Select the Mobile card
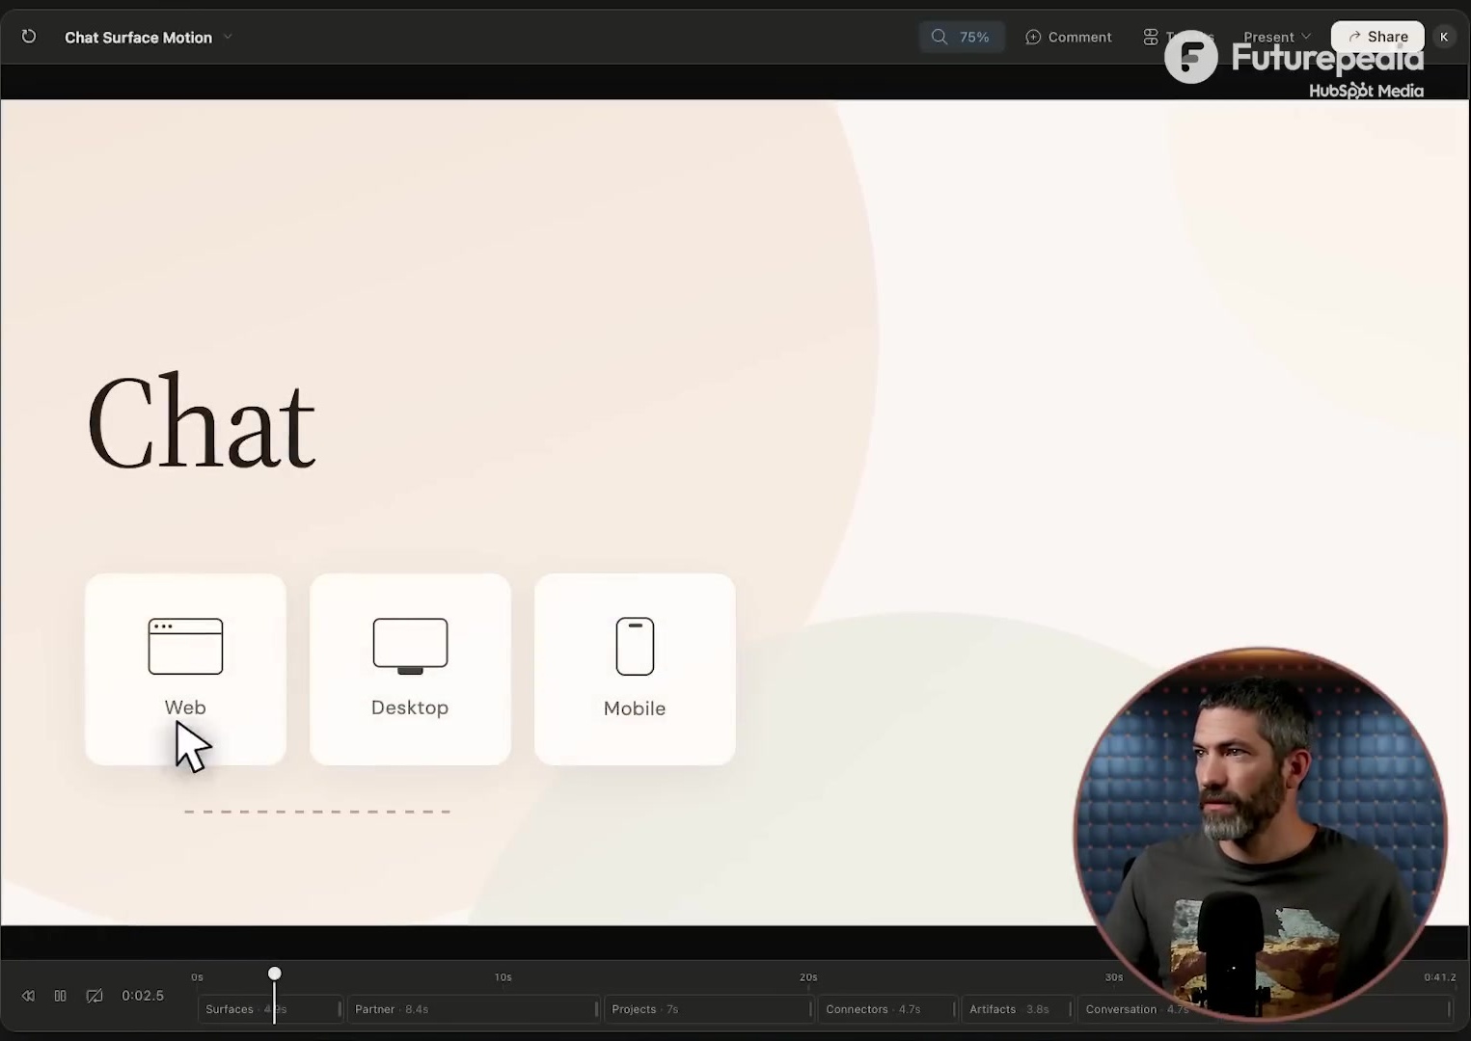This screenshot has width=1471, height=1041. pyautogui.click(x=635, y=669)
